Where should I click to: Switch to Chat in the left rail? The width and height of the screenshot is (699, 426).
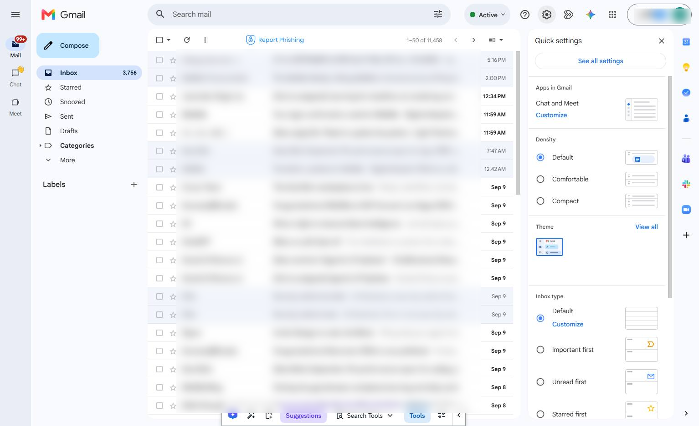click(15, 77)
